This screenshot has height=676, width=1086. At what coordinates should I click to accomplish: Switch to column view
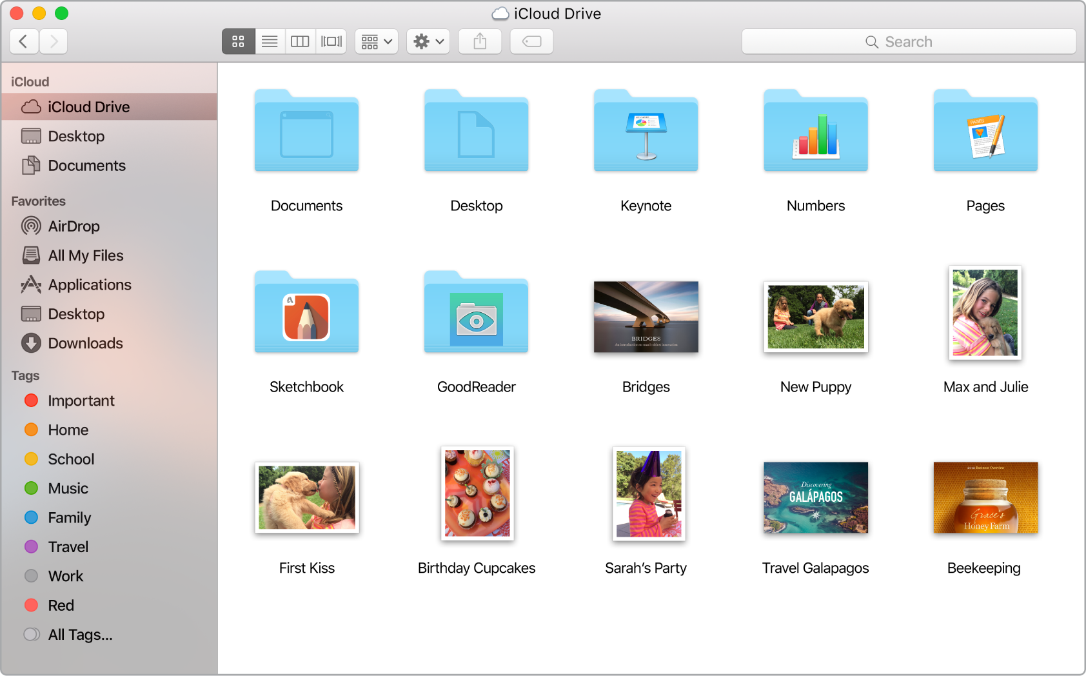[300, 42]
